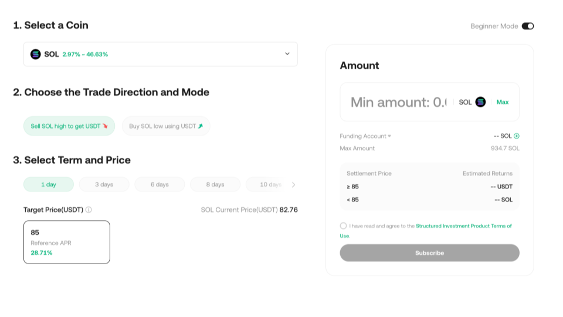Select the 3 days term
563x317 pixels.
(x=104, y=184)
